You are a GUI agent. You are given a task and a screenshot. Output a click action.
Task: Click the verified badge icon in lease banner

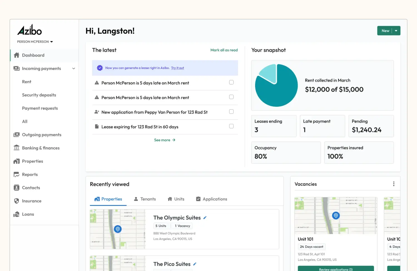(x=100, y=68)
